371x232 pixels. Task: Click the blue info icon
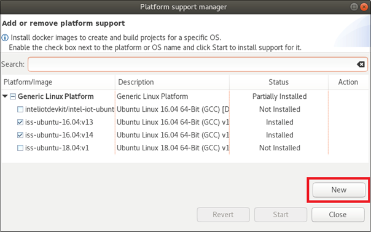point(5,37)
